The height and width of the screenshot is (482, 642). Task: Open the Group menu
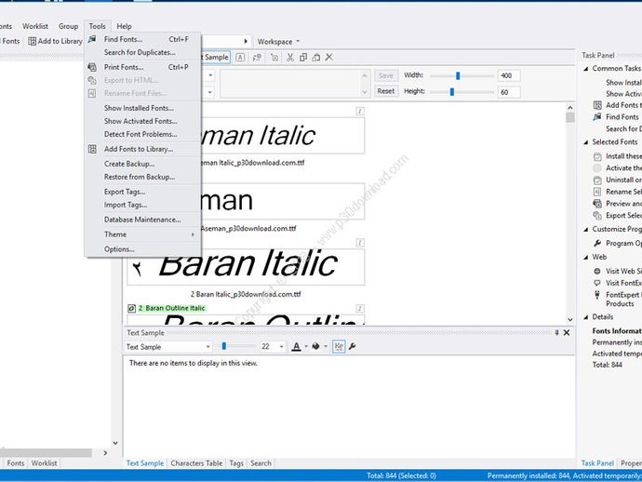68,26
